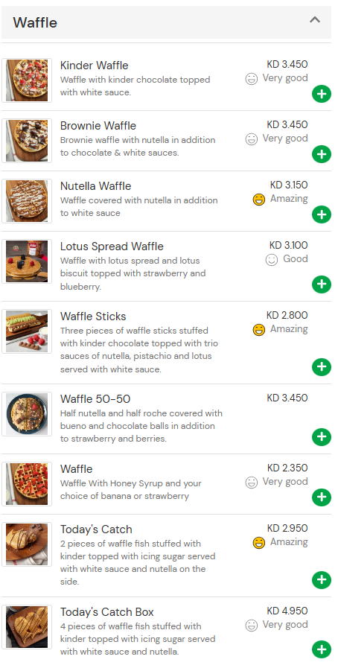Image resolution: width=338 pixels, height=668 pixels.
Task: View the Waffle 50-50 picture
Action: click(27, 414)
